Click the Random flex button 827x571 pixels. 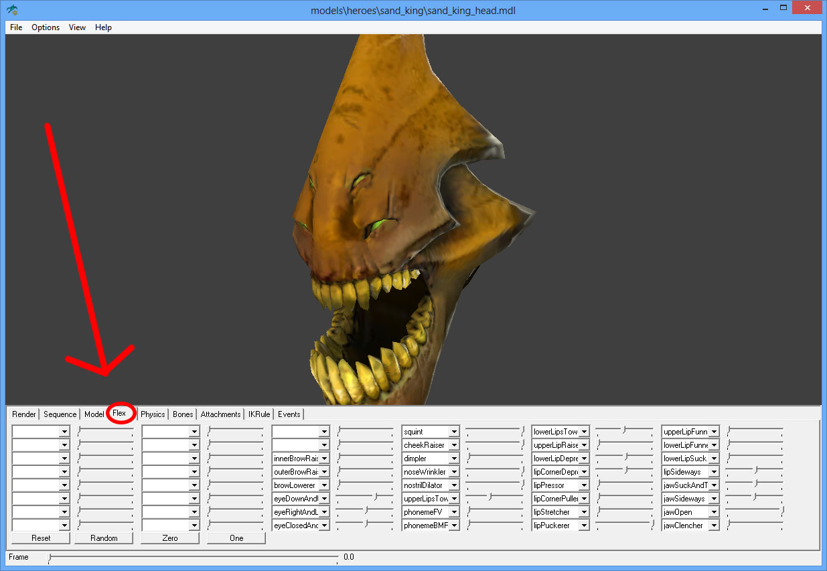click(x=104, y=538)
